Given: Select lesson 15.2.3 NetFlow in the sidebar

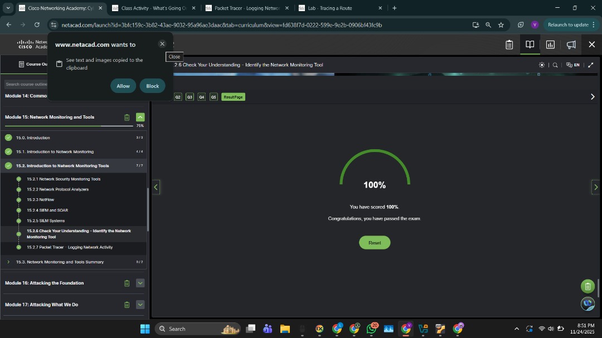Looking at the screenshot, I should pyautogui.click(x=40, y=199).
